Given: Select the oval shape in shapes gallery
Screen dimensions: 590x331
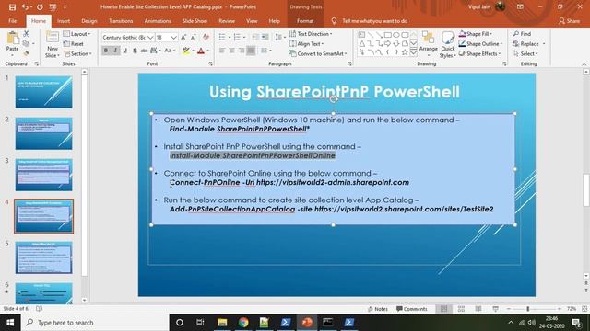Looking at the screenshot, I should (x=396, y=35).
